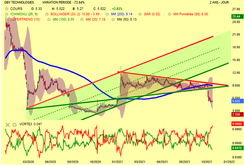Image resolution: width=244 pixels, height=165 pixels.
Task: Click the 06/2020 date axis label
Action: [x=50, y=162]
